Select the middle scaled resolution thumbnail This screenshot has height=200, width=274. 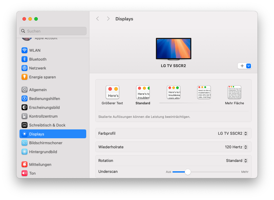[x=174, y=92]
